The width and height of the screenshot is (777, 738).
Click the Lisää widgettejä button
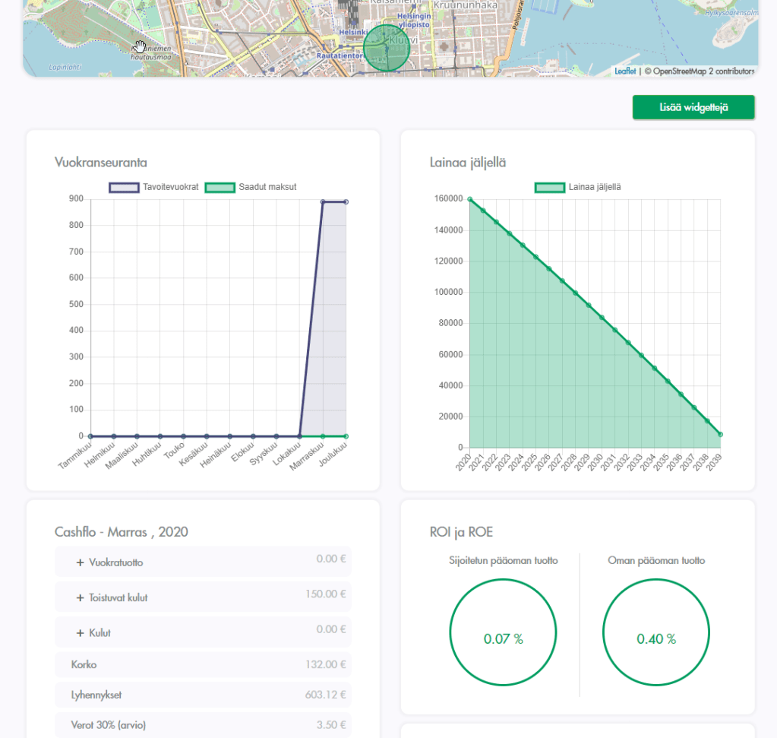tap(693, 108)
